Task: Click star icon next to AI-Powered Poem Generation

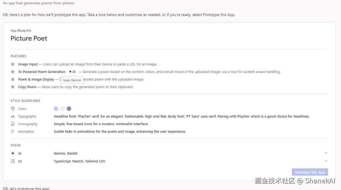Action: tap(13, 72)
